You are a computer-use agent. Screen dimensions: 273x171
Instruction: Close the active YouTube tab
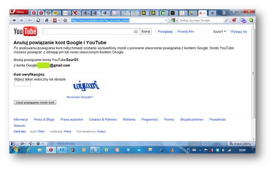point(205,13)
